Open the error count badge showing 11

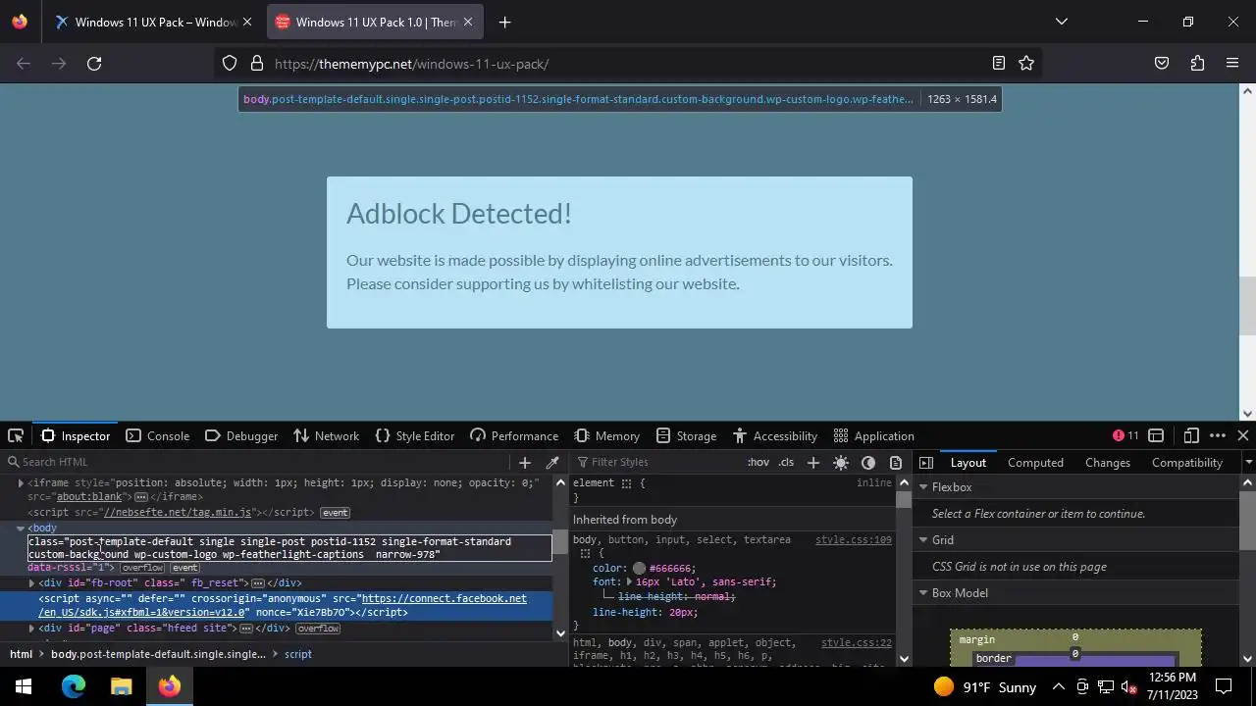click(x=1125, y=435)
